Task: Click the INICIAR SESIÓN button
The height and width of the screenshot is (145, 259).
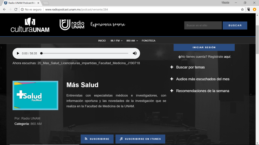Action: (x=204, y=47)
